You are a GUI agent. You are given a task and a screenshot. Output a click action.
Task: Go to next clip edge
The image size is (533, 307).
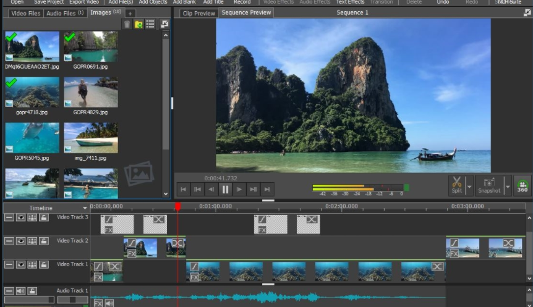254,190
